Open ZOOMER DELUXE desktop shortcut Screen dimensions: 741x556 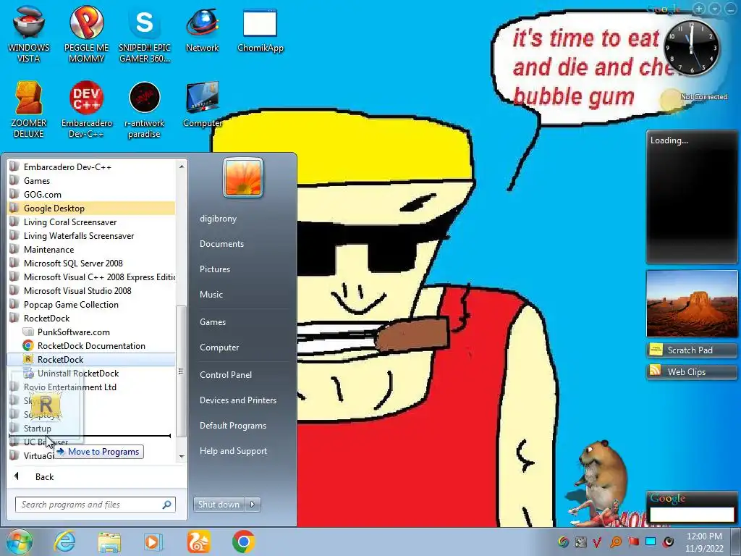(29, 110)
